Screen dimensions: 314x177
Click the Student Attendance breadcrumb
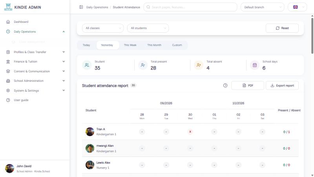pyautogui.click(x=126, y=7)
